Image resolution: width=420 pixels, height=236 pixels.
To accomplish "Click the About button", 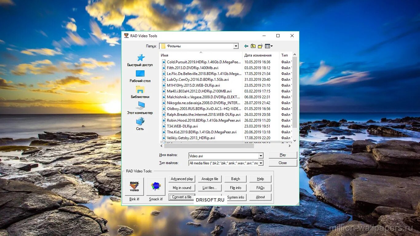I will click(x=260, y=197).
